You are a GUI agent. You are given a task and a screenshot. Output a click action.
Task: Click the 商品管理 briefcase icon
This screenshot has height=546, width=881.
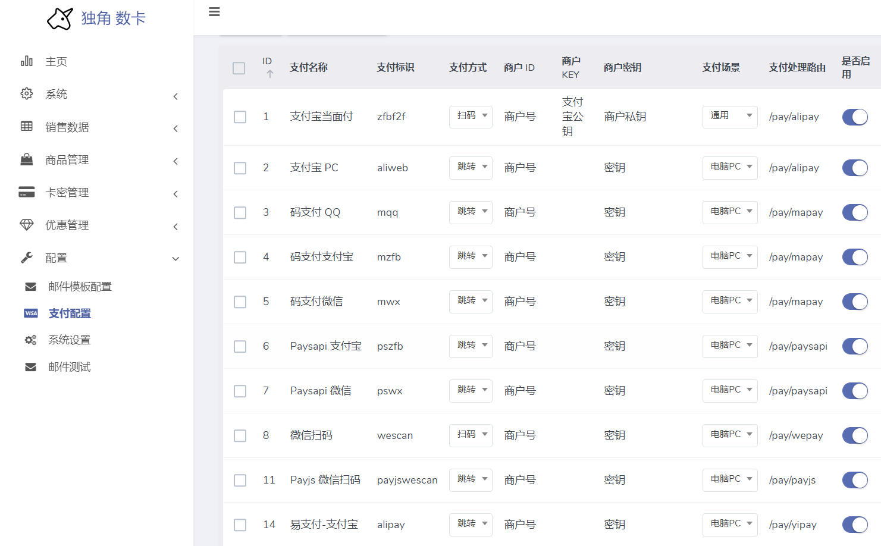click(27, 159)
